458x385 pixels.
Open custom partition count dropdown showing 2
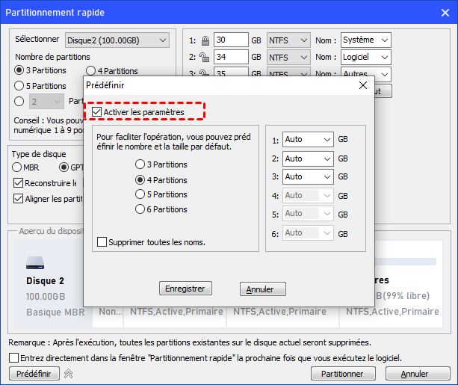click(46, 102)
